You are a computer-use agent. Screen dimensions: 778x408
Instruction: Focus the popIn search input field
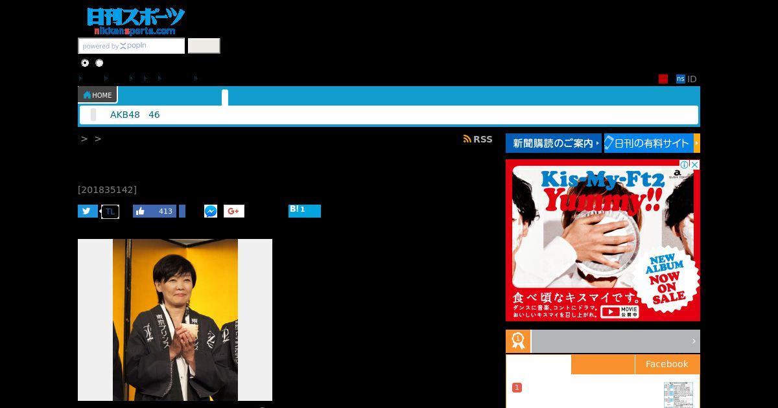tap(132, 46)
